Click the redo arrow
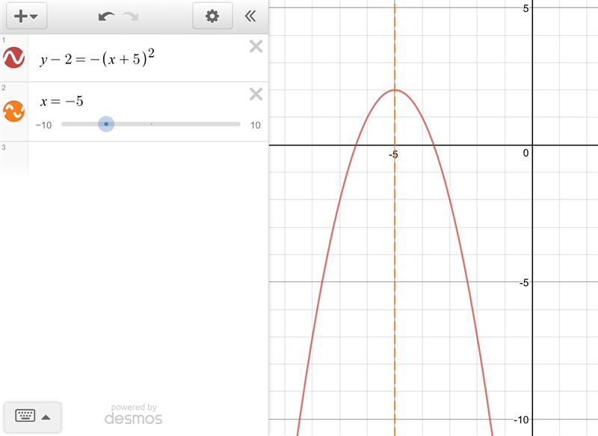This screenshot has width=598, height=436. (130, 16)
